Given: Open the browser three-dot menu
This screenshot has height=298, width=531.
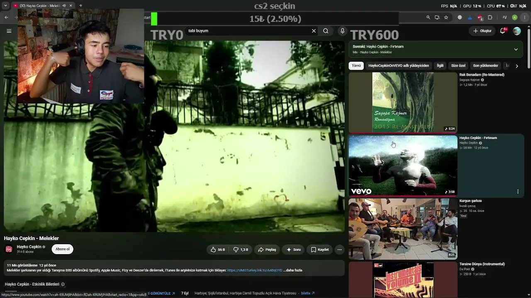Looking at the screenshot, I should (525, 17).
